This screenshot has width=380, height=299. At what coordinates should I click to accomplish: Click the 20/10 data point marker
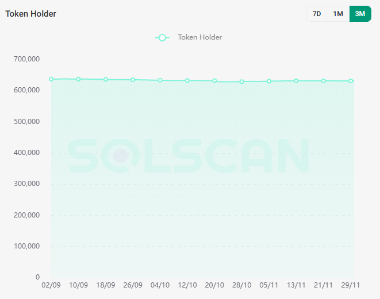(214, 81)
